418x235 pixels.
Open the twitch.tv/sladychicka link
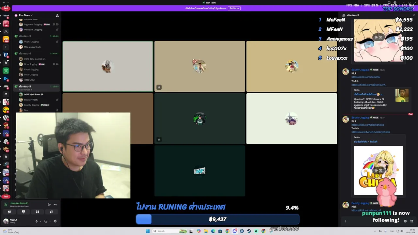(371, 132)
